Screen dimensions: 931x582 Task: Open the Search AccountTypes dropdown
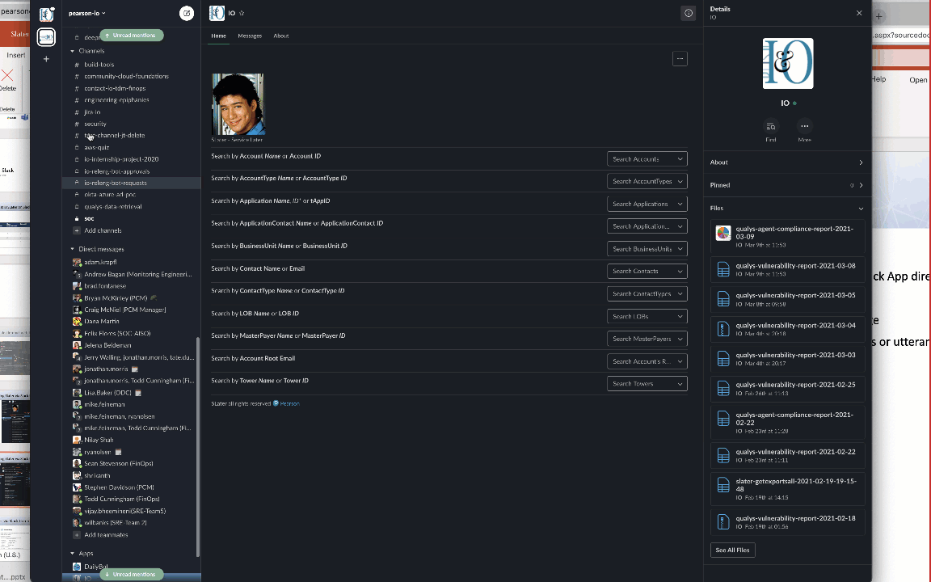[x=647, y=181]
